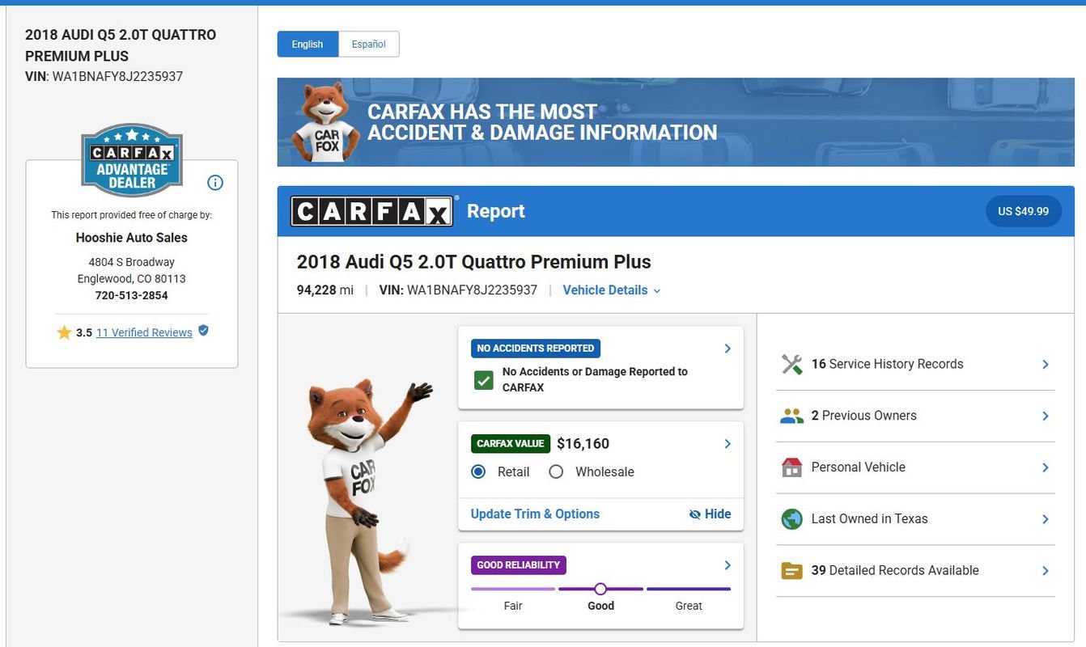Click the GOOD RELIABILITY purple badge
The image size is (1086, 647).
pyautogui.click(x=518, y=565)
